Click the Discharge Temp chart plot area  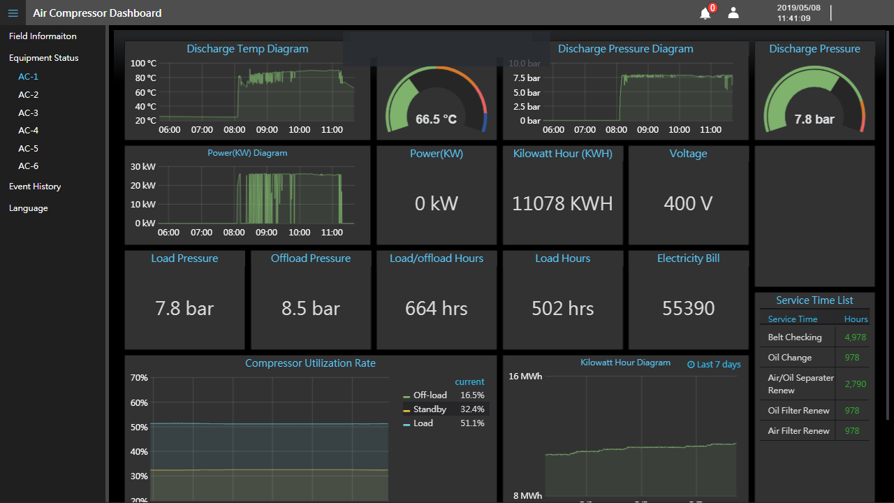[256, 92]
